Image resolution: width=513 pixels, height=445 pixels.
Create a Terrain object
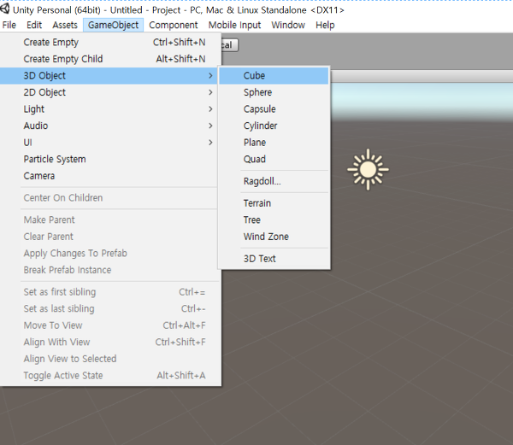[274, 203]
